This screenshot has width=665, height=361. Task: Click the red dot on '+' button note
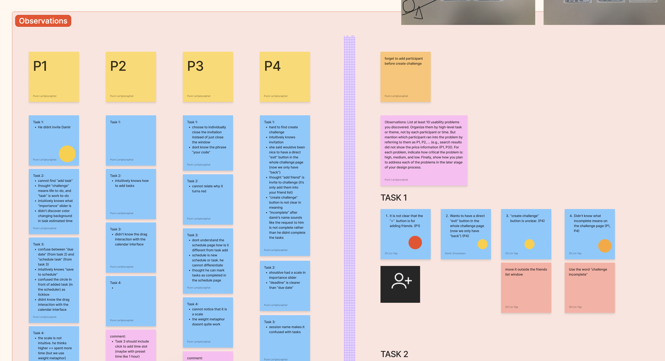(x=415, y=242)
